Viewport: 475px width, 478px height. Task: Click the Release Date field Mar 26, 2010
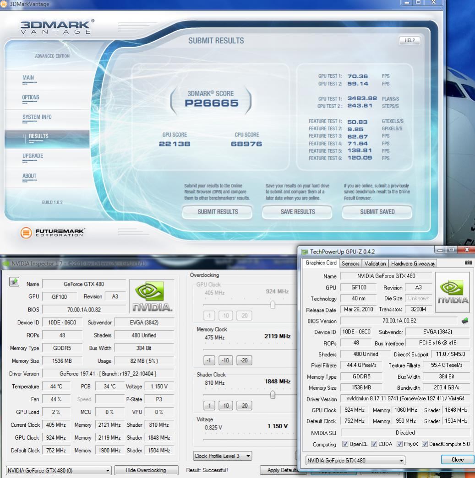click(358, 309)
